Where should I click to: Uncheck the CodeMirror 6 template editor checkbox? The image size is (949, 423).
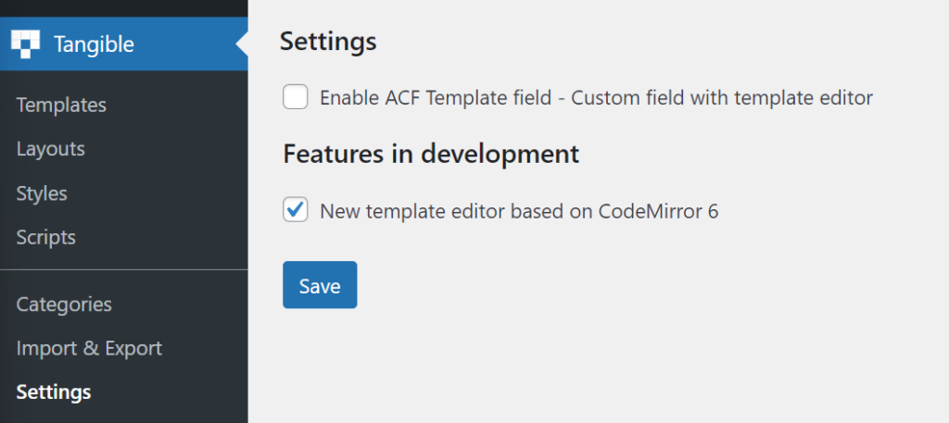(296, 210)
